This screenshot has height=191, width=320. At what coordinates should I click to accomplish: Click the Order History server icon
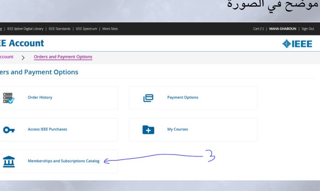click(9, 98)
